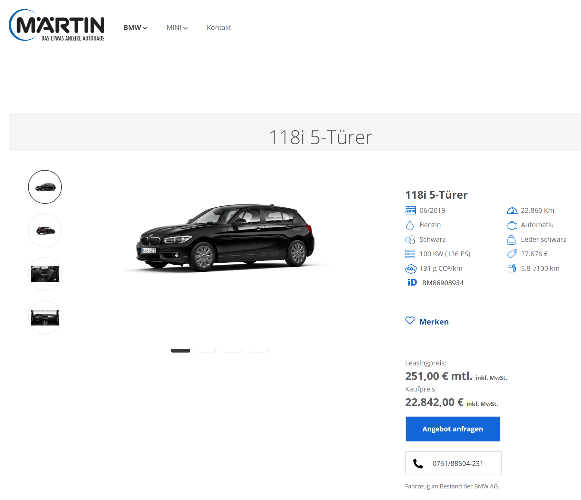Image resolution: width=581 pixels, height=500 pixels.
Task: Click the Martin Autohaus logo
Action: coord(57,25)
